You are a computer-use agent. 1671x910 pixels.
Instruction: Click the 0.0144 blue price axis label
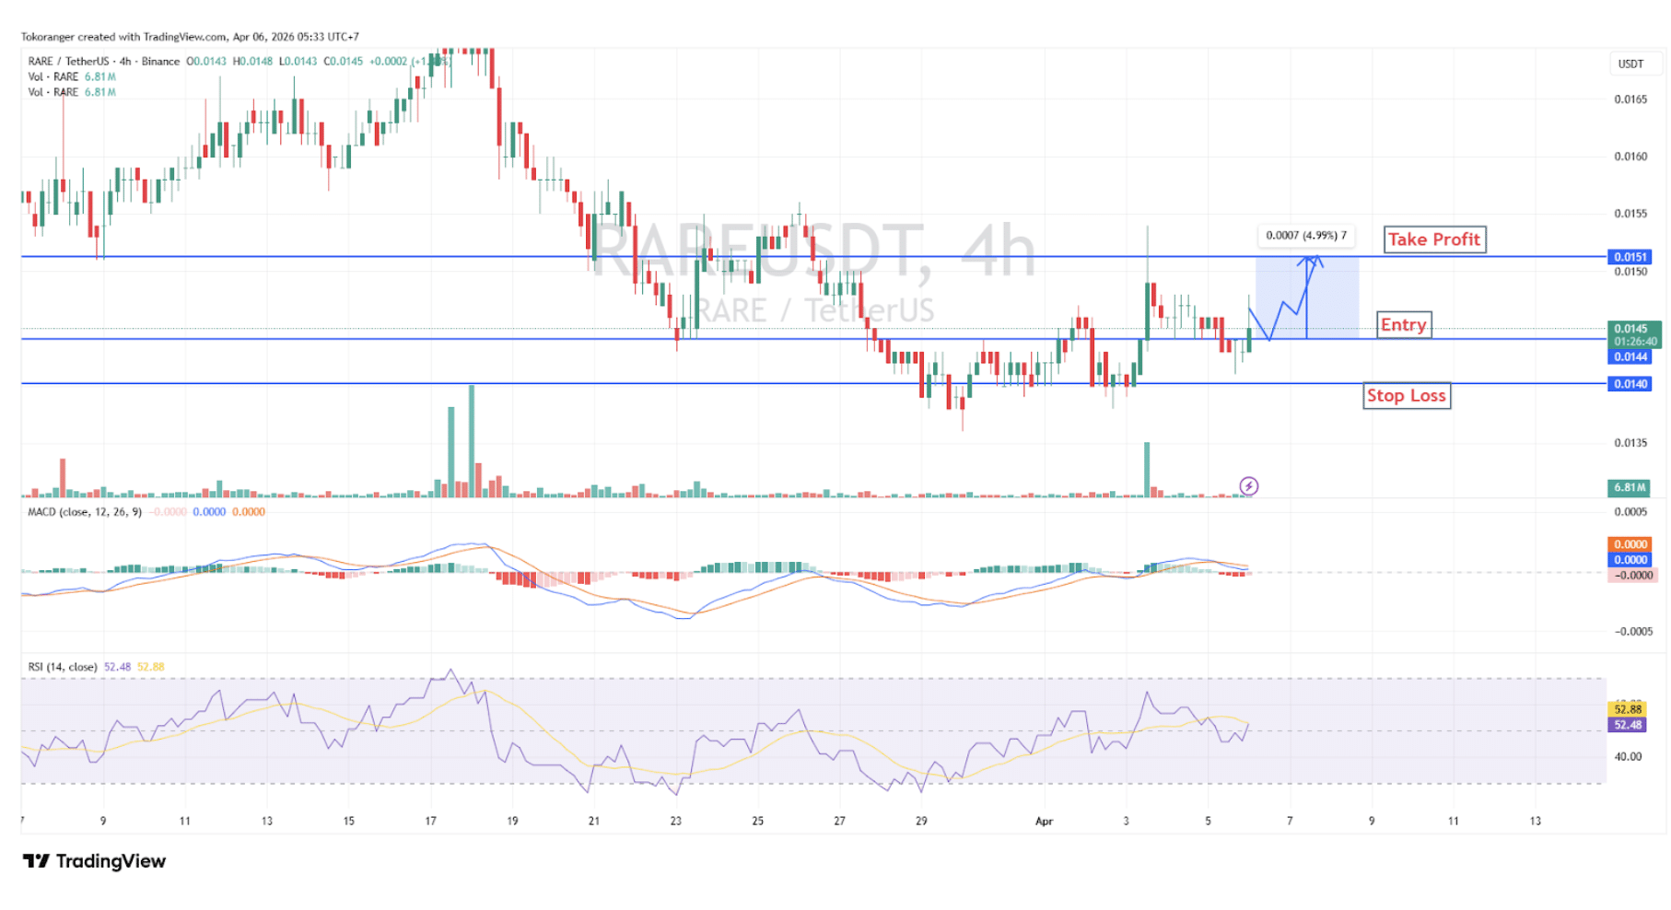1630,357
